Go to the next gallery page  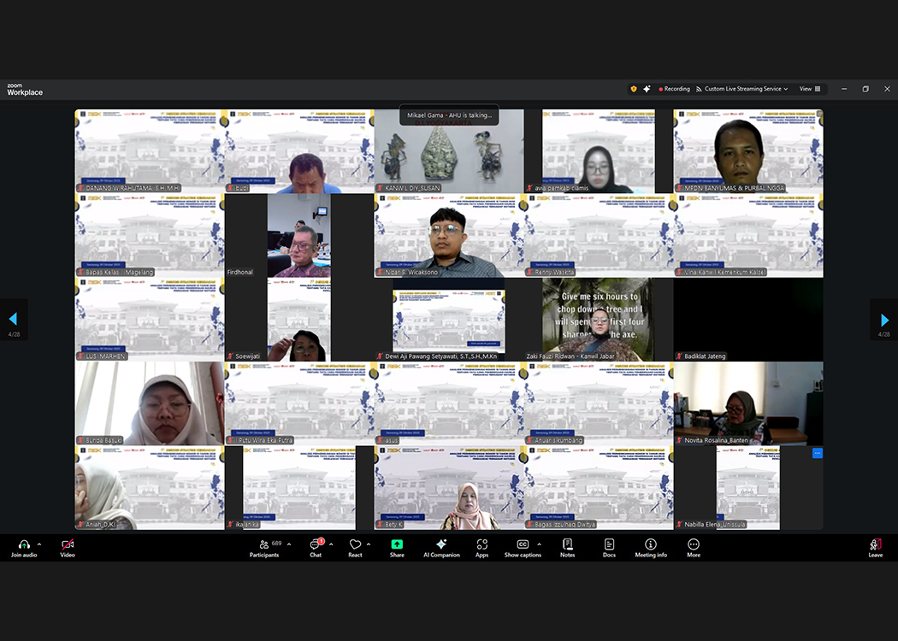click(x=884, y=320)
